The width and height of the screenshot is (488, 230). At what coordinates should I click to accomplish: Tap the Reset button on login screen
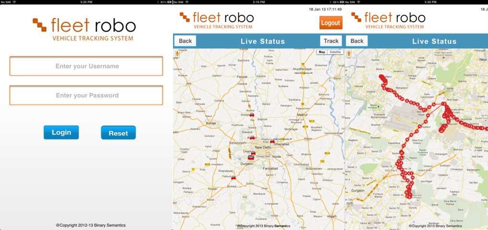(x=118, y=133)
